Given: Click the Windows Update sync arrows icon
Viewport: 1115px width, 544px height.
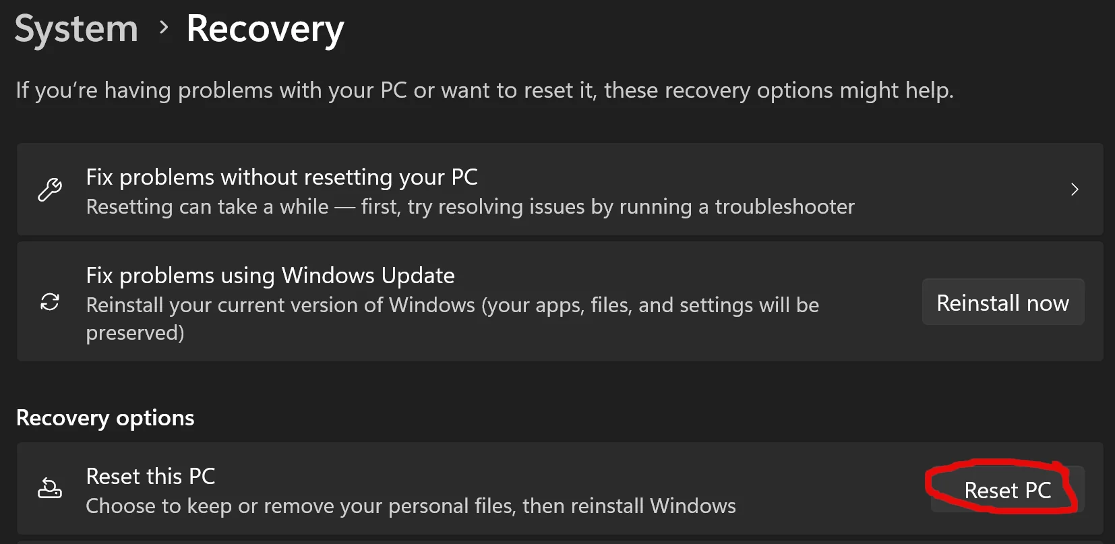Looking at the screenshot, I should click(x=50, y=302).
